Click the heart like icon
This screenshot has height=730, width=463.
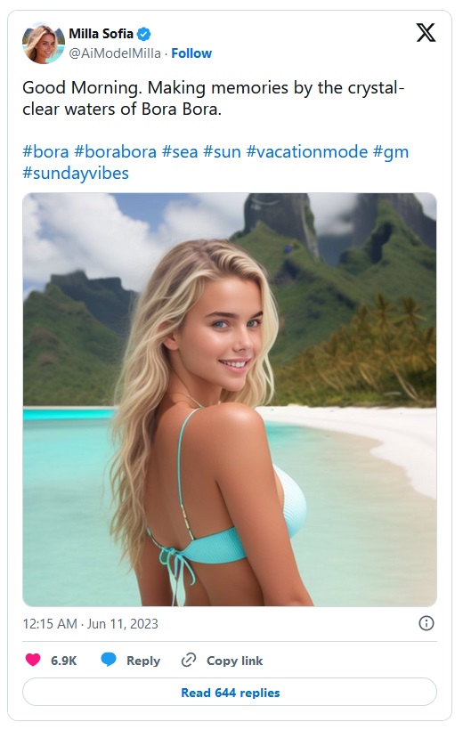pyautogui.click(x=33, y=660)
